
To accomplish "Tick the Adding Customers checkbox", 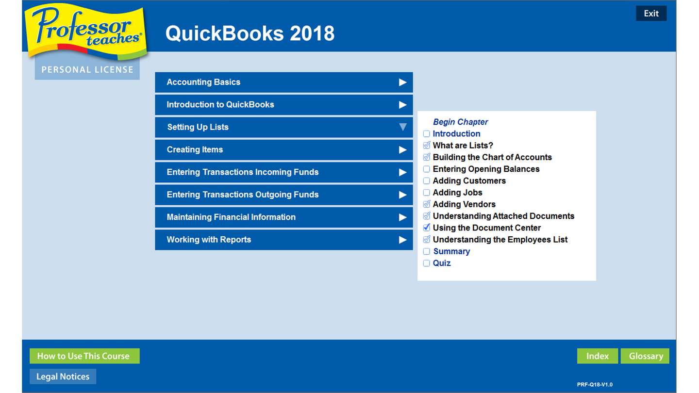I will 427,181.
